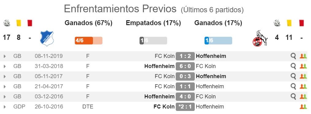This screenshot has width=311, height=114.
Task: Click the FC Koln goat crest
Action: 260,38
